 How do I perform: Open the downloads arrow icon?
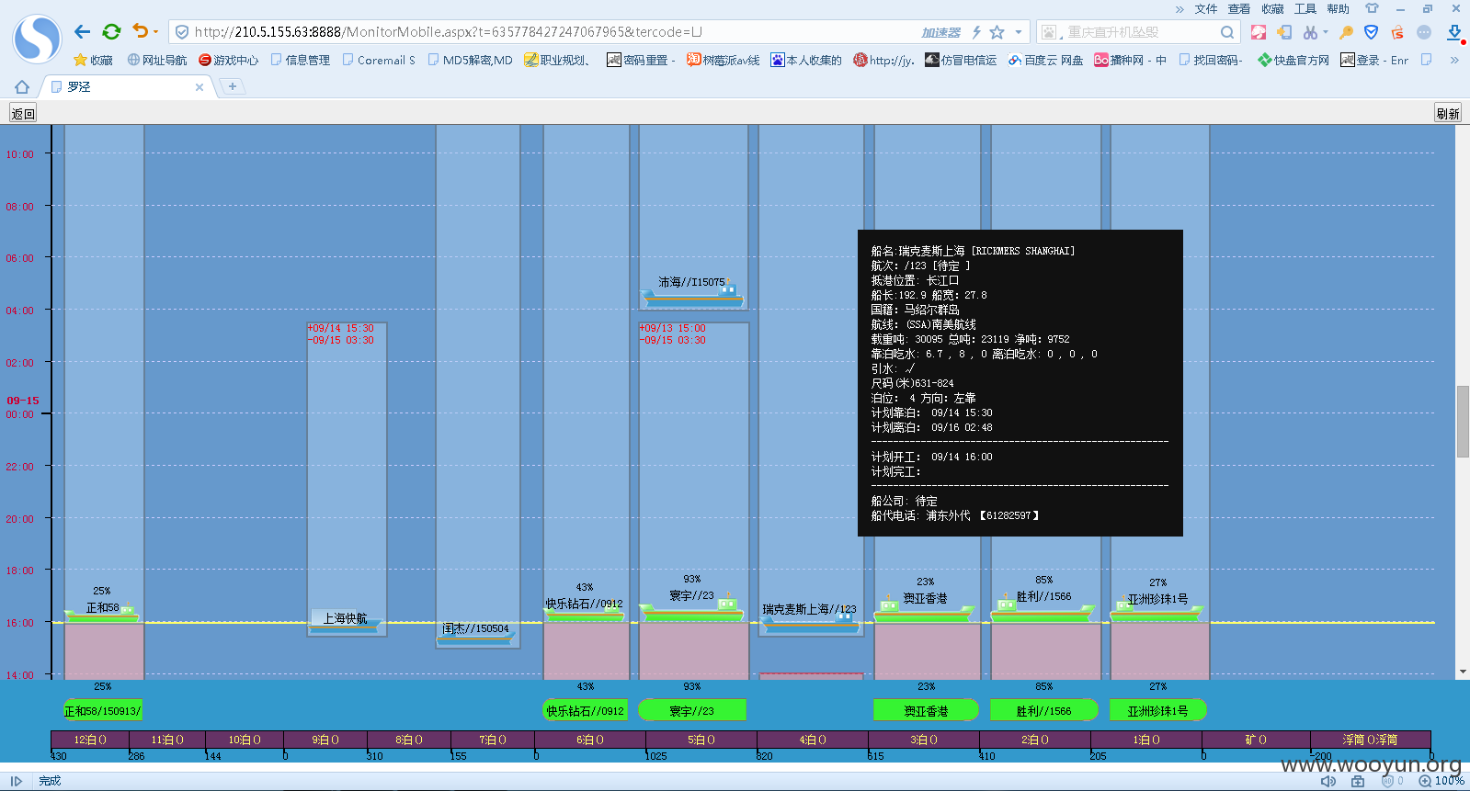point(1454,33)
